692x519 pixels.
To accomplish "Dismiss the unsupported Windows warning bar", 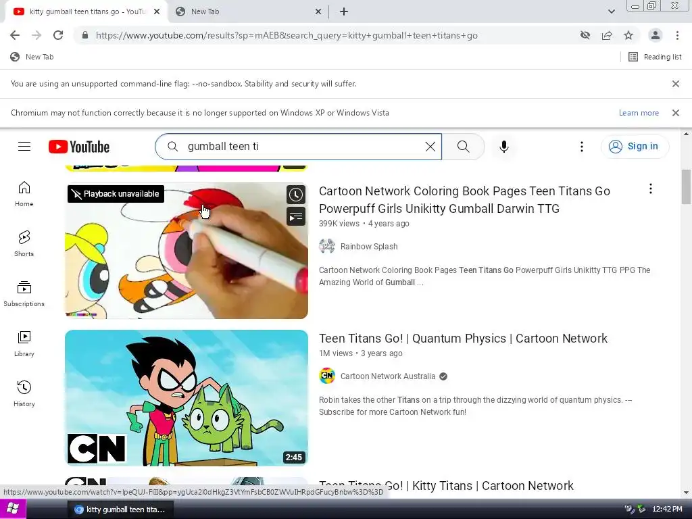I will (676, 113).
